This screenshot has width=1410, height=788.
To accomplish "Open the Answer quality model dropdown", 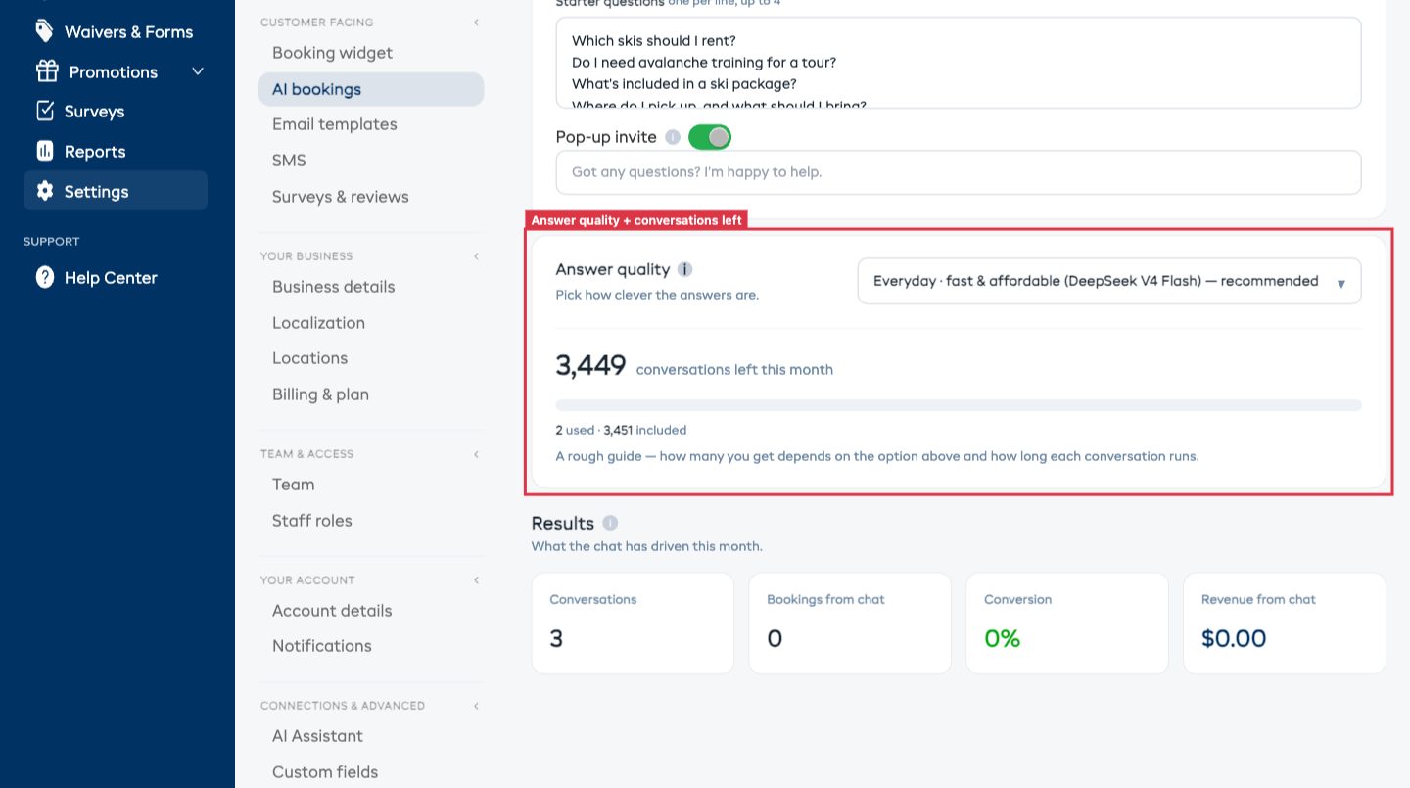I will click(x=1109, y=281).
